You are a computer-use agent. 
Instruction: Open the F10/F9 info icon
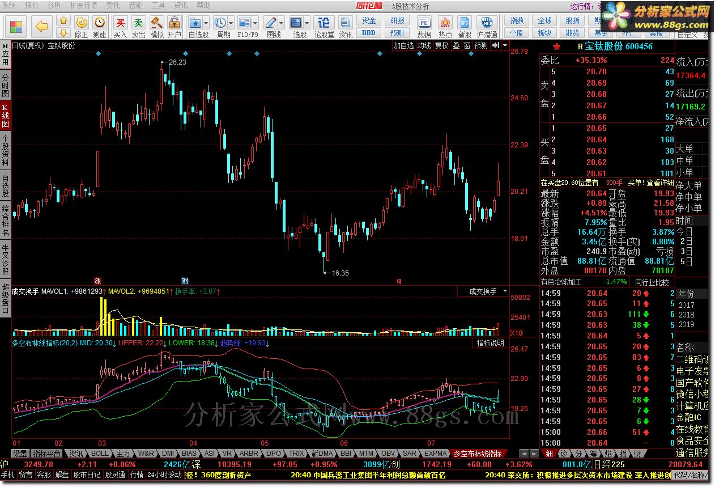244,23
